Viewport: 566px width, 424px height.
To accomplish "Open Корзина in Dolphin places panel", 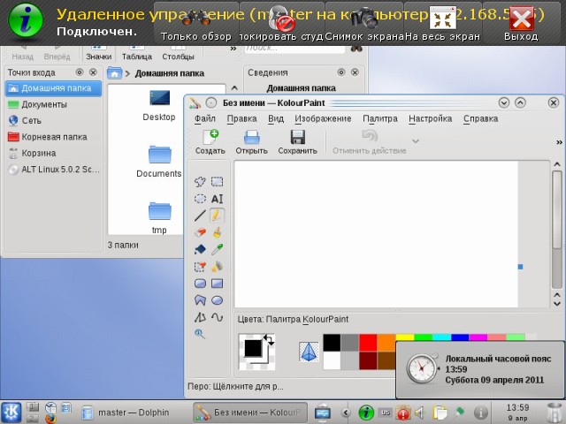I will pos(53,153).
